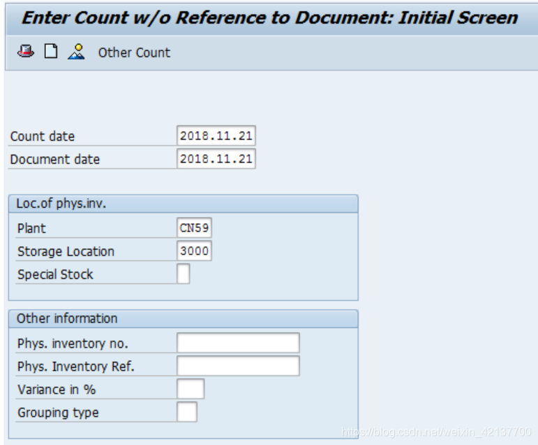Viewport: 538px width, 445px height.
Task: Click the Other information group header
Action: [184, 319]
